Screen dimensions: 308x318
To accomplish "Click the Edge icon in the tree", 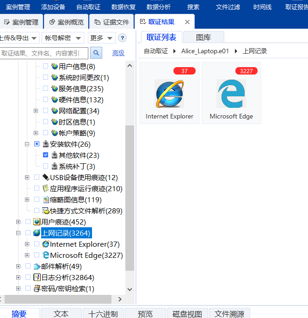I will [46, 255].
